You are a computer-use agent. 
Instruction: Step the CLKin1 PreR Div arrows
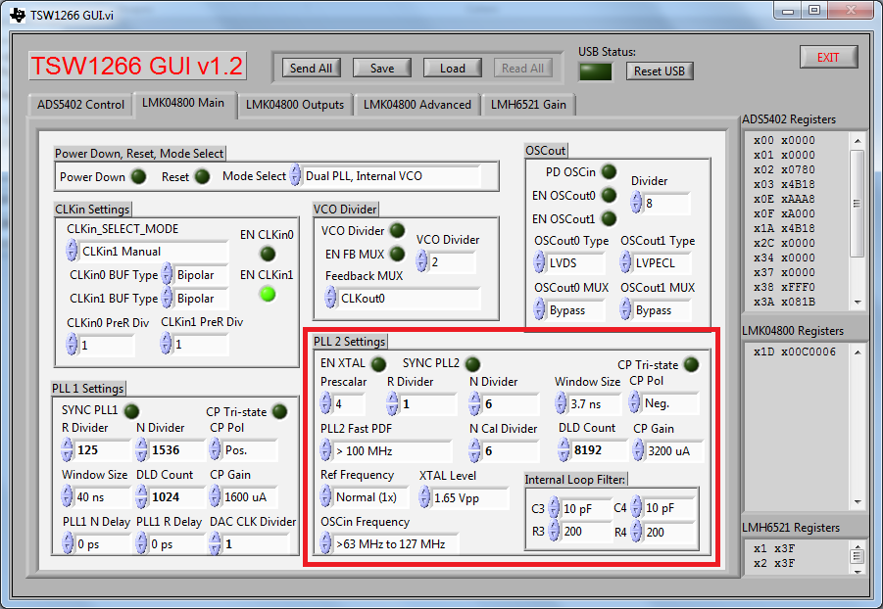coord(166,344)
